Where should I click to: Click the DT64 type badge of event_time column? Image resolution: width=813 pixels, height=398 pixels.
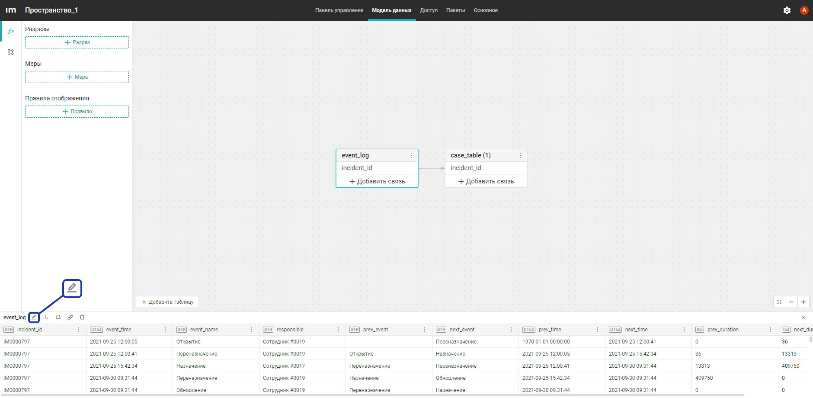(x=96, y=330)
